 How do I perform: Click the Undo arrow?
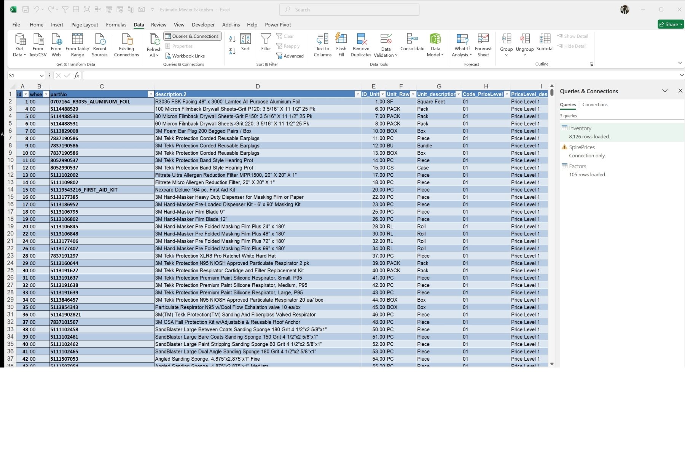[x=36, y=10]
